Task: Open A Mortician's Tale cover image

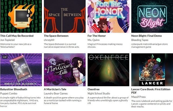Action: [65, 70]
